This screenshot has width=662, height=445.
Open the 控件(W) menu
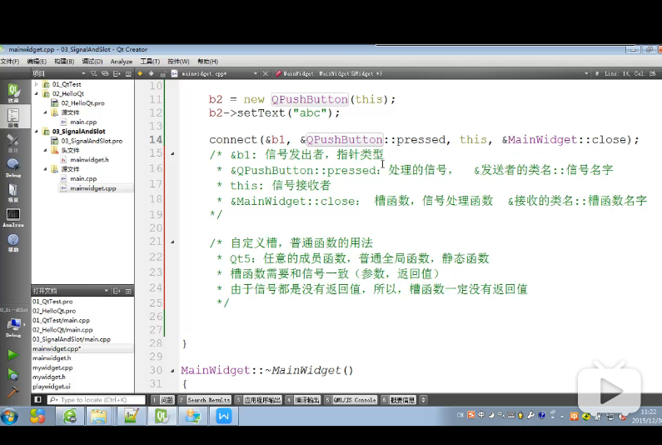(178, 62)
